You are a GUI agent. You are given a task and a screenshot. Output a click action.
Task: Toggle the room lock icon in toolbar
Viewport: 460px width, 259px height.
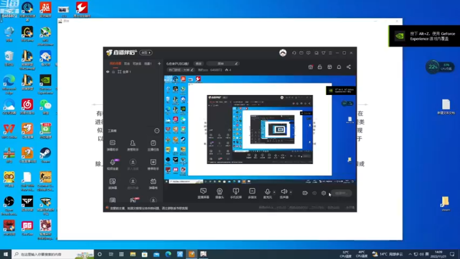(320, 67)
